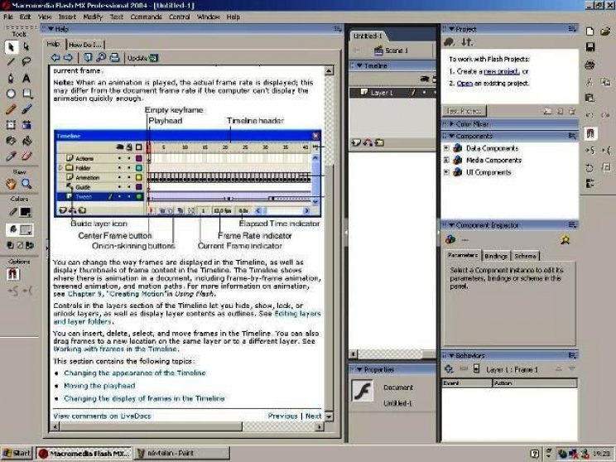The width and height of the screenshot is (616, 462).
Task: Expand UI Components tree node
Action: (446, 172)
